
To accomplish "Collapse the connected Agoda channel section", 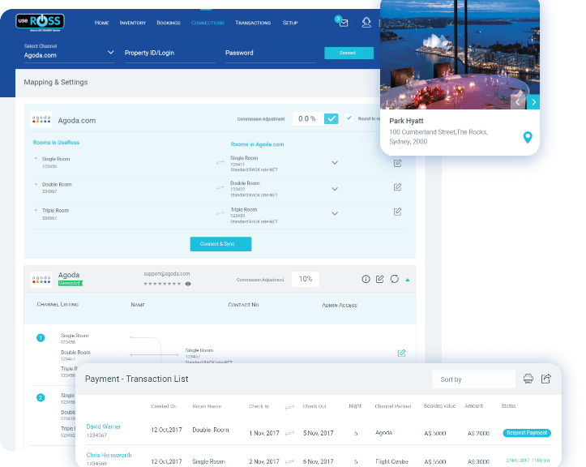I will point(408,280).
